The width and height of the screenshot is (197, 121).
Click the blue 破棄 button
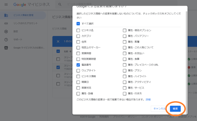(x=175, y=108)
